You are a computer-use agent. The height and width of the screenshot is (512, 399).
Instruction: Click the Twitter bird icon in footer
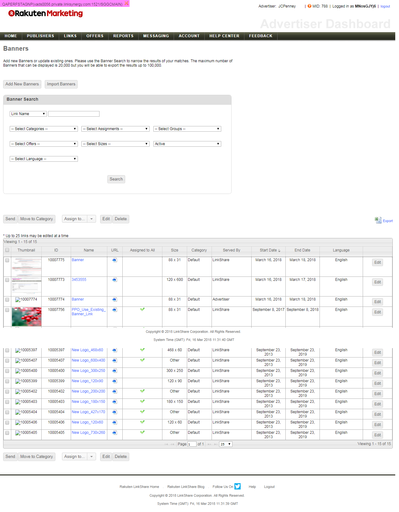tap(238, 486)
